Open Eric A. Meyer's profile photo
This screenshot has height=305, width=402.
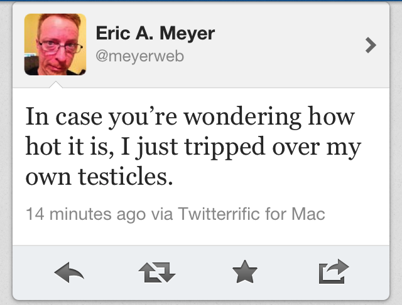click(55, 44)
